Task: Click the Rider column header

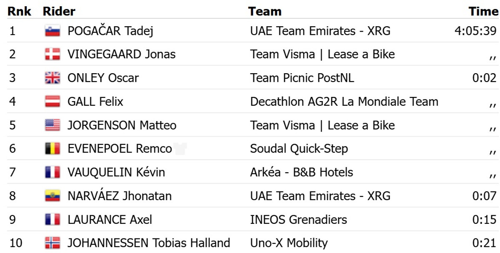Action: [59, 11]
